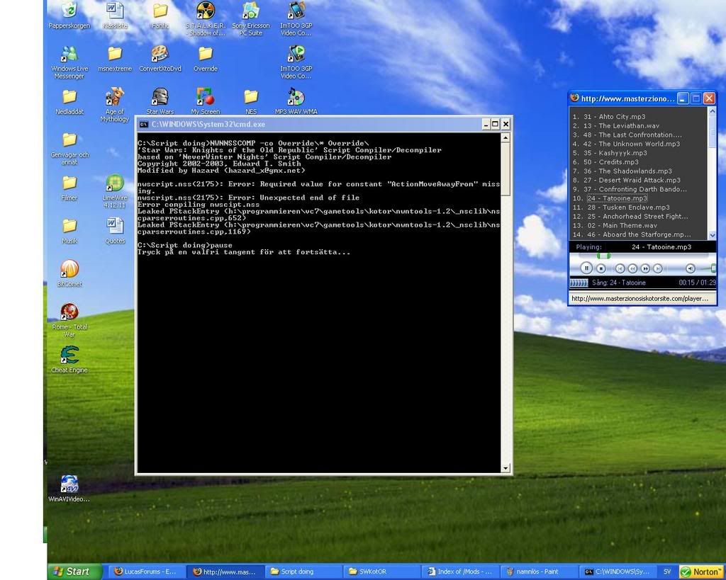Click the cmd window scrollbar up arrow
The width and height of the screenshot is (726, 580).
[506, 137]
